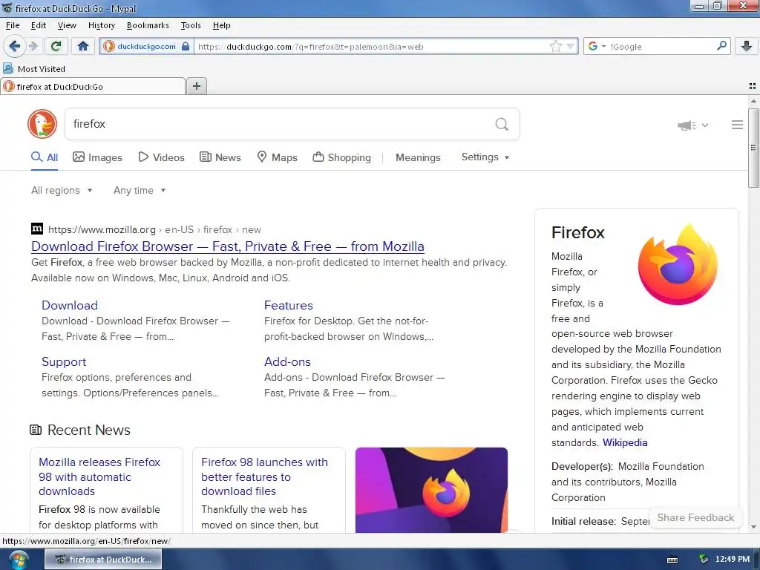Expand the chevron next to the megaphone
Screen dimensions: 760x570
705,125
